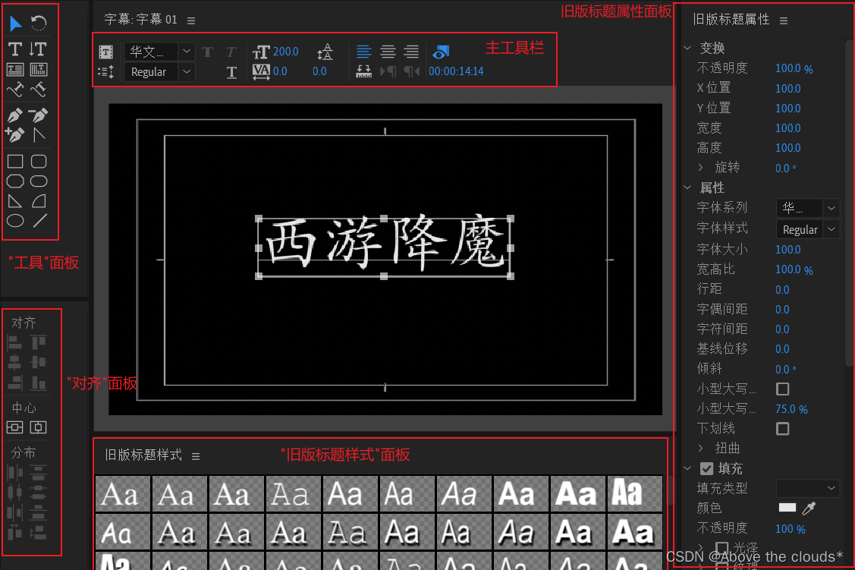Select the Clipped Corner Rectangle tool
855x570 pixels.
(15, 181)
